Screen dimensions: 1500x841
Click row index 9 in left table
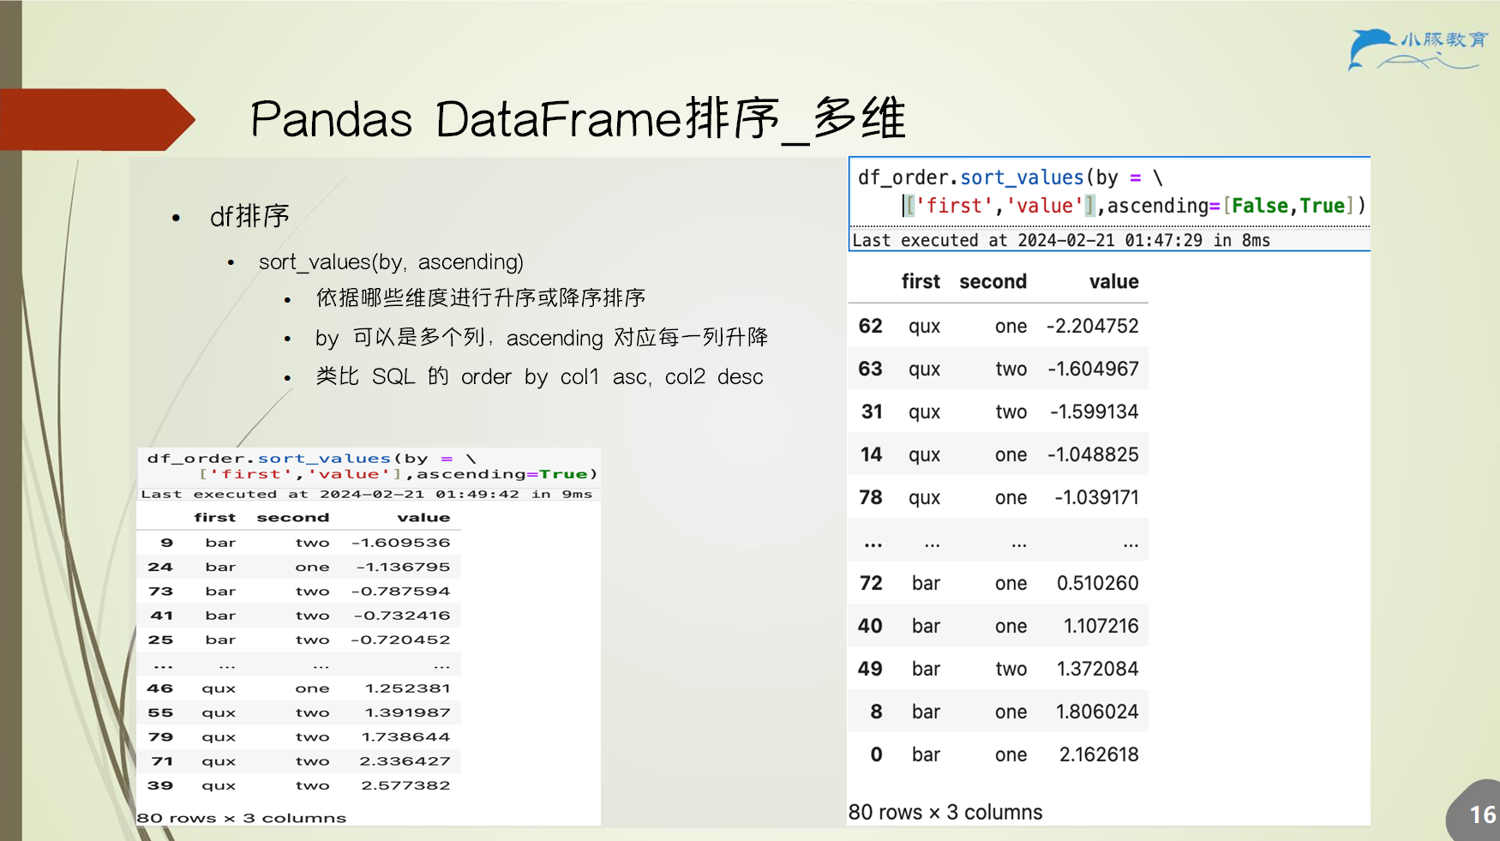166,543
